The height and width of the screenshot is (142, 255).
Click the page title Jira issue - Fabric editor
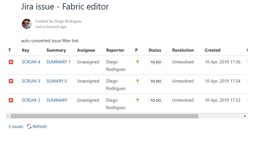[65, 7]
